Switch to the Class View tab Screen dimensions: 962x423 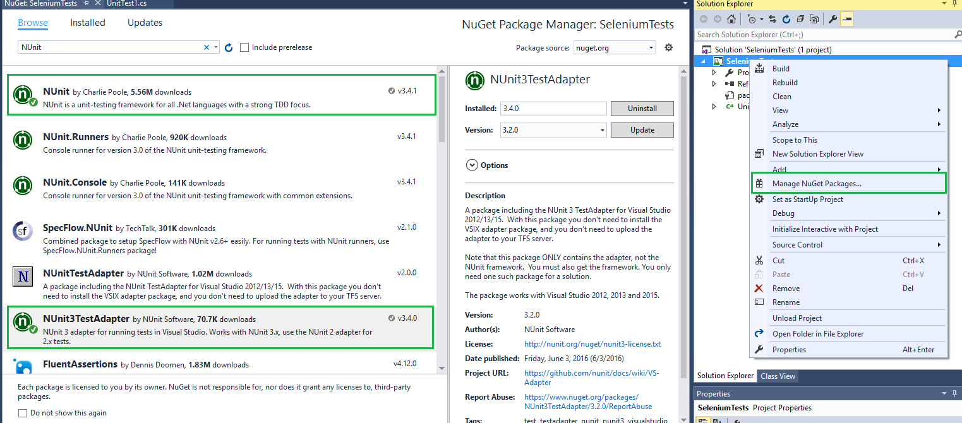tap(778, 376)
